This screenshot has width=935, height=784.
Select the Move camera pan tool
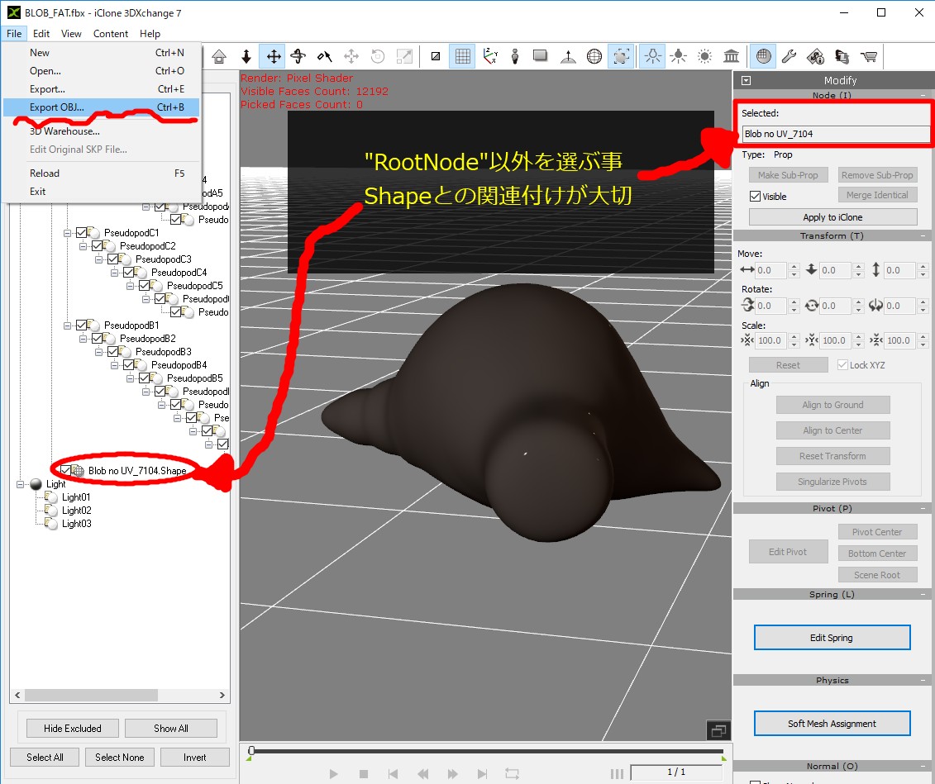(273, 57)
